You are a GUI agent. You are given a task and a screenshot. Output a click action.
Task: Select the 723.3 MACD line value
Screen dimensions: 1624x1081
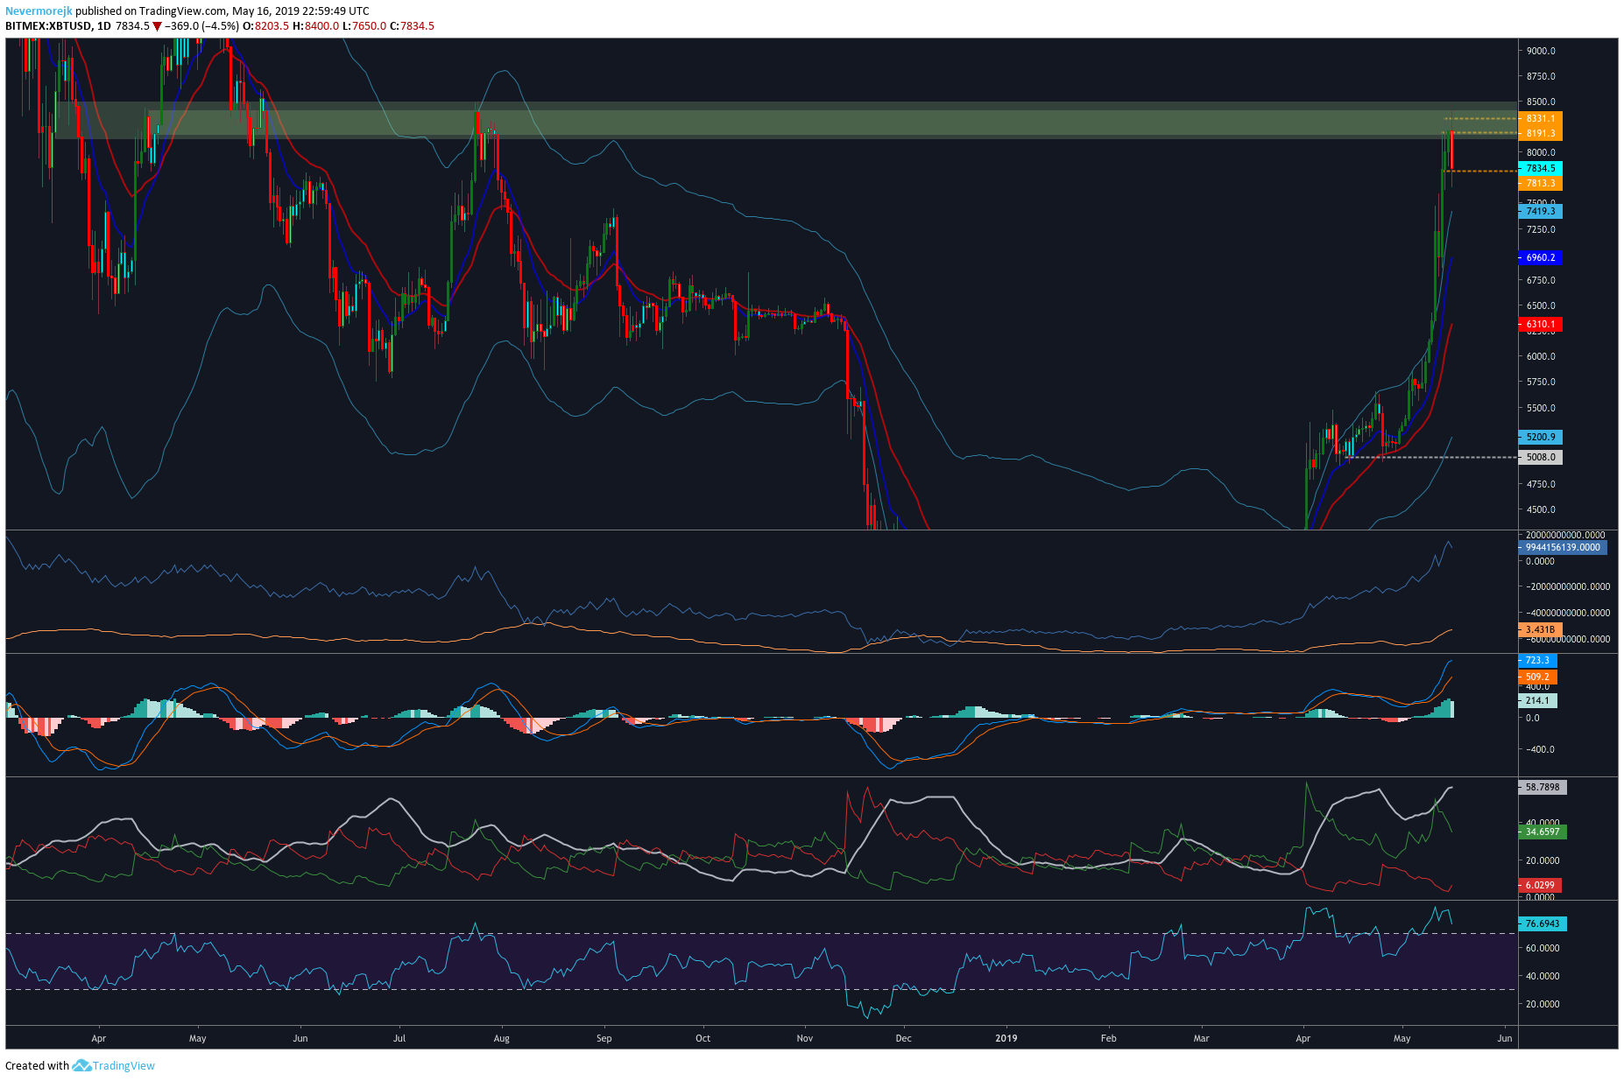(x=1537, y=661)
